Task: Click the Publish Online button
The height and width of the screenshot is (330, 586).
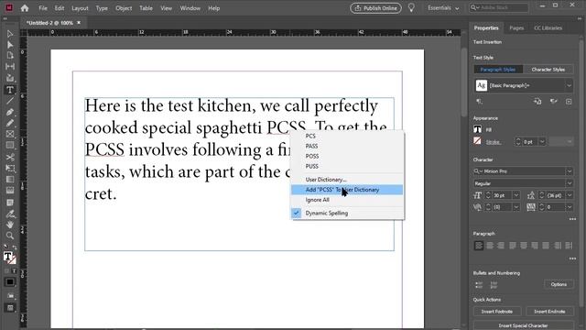Action: (x=376, y=8)
